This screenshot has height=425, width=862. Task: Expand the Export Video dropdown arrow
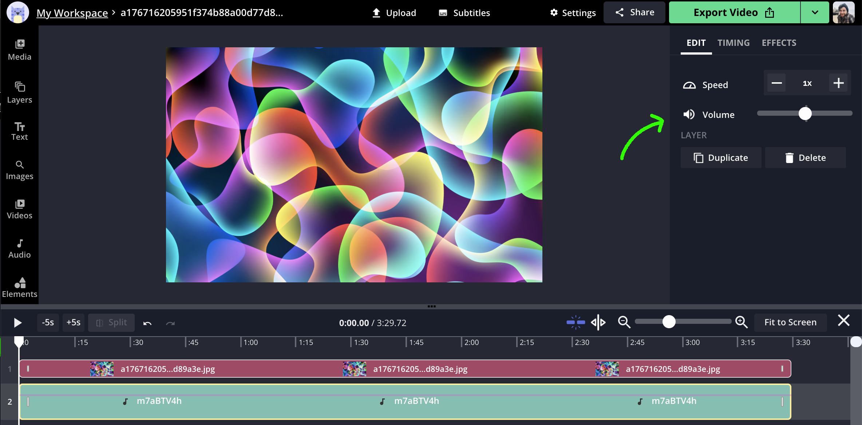pyautogui.click(x=815, y=12)
